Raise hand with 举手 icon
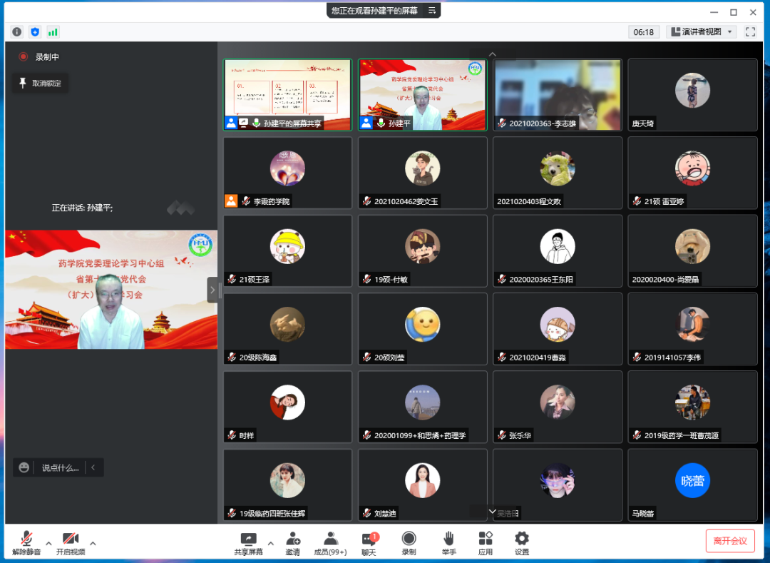770x563 pixels. coord(448,543)
